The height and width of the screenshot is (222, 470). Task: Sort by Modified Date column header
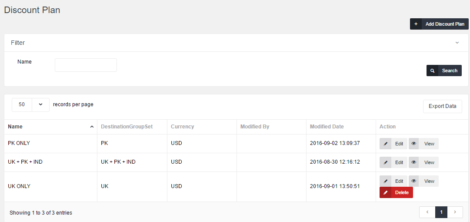(x=327, y=127)
